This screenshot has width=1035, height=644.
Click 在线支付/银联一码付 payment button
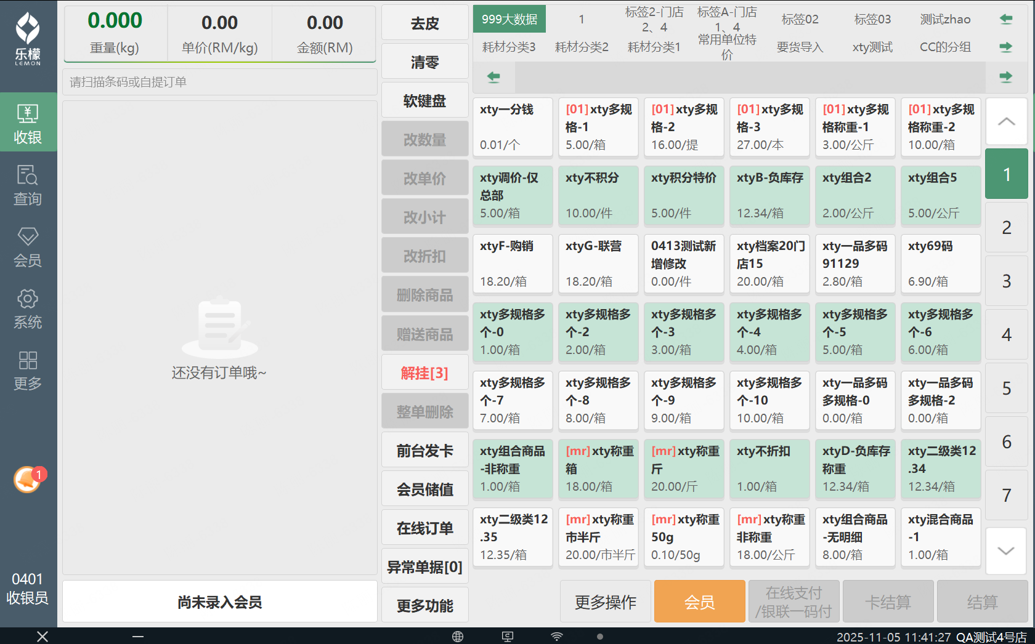[793, 602]
